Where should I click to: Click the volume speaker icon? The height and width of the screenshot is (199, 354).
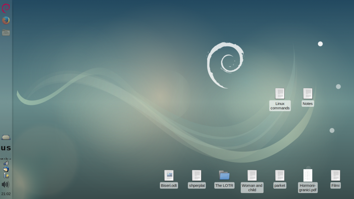tap(6, 185)
